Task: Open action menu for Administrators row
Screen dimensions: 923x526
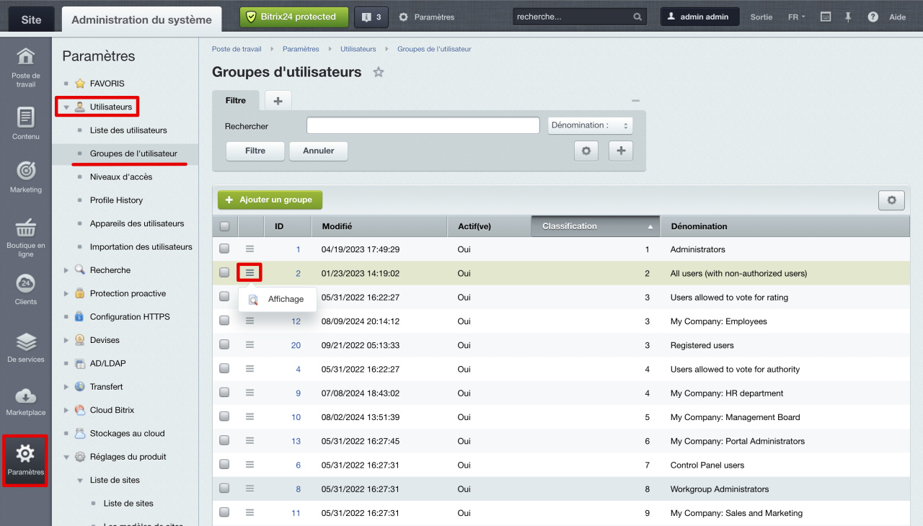Action: 249,249
